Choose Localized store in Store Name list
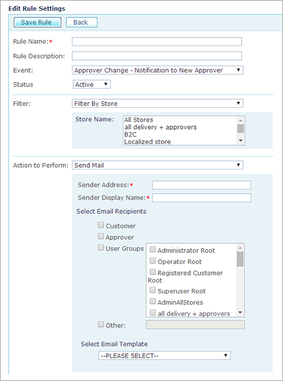Viewport: 283px width, 381px height. (x=148, y=142)
